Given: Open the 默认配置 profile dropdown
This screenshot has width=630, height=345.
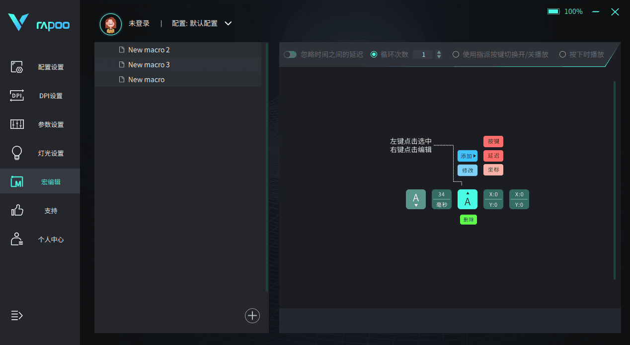Looking at the screenshot, I should tap(228, 23).
